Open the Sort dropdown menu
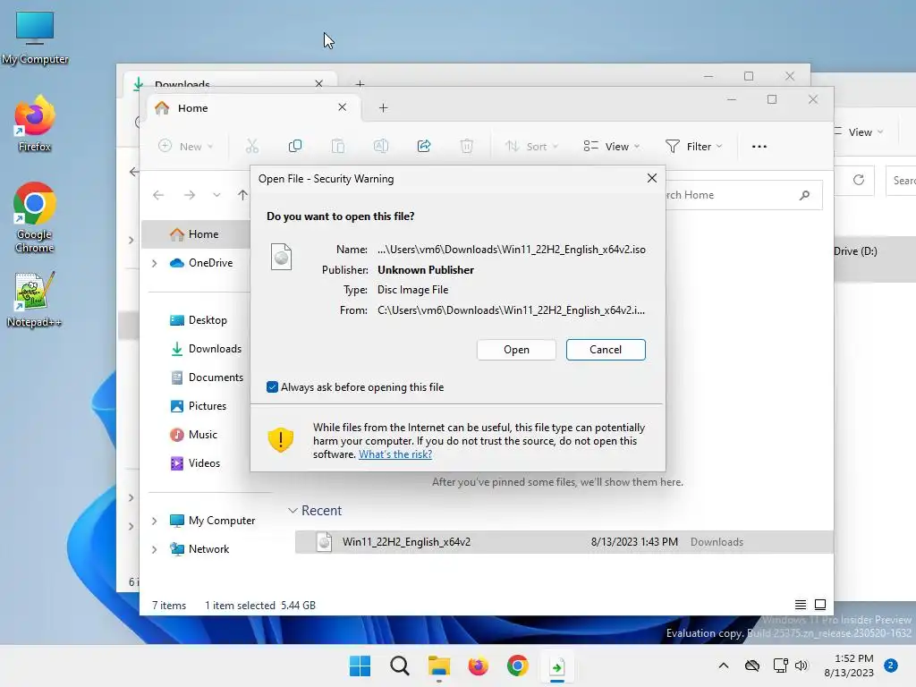The width and height of the screenshot is (916, 687). coord(532,146)
